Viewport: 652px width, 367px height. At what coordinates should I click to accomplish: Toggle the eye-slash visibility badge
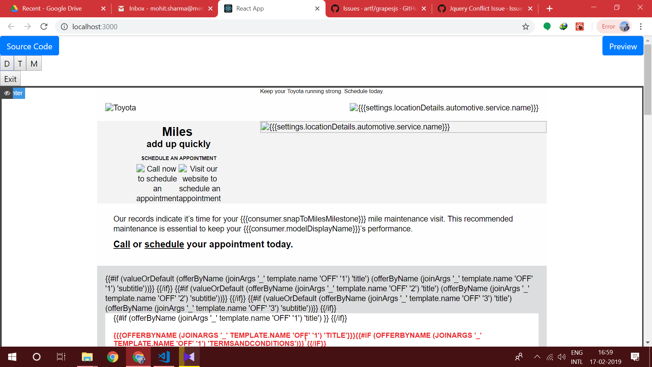(x=7, y=93)
